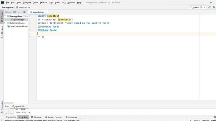The image size is (216, 121).
Task: Toggle the Structure tool window button
Action: pos(2,32)
